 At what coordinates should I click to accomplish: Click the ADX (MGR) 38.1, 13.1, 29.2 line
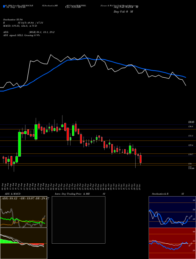click(x=29, y=32)
